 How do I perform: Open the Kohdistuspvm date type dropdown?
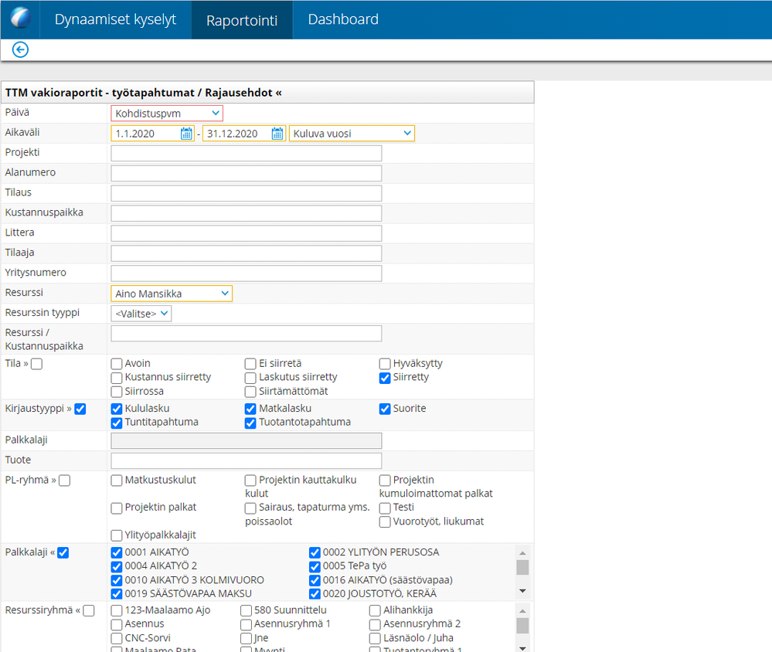pos(167,114)
